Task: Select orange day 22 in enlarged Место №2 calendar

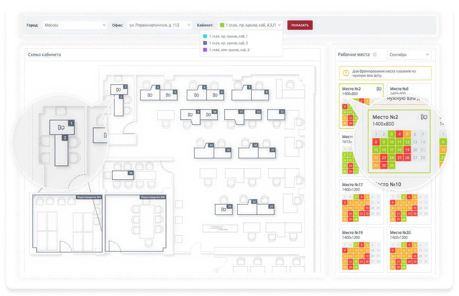Action: tap(376, 157)
